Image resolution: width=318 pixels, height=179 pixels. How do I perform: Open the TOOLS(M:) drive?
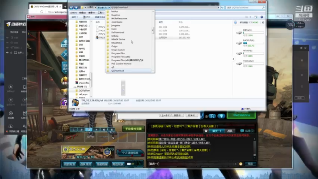(250, 63)
